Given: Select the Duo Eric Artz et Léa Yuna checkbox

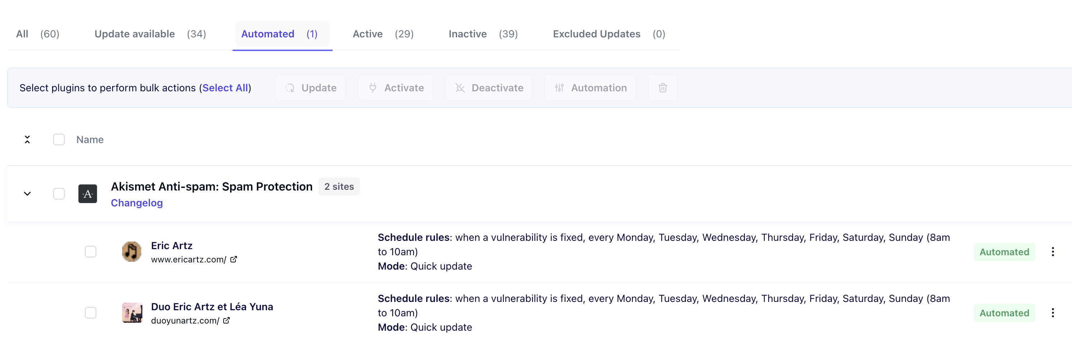Looking at the screenshot, I should pos(91,313).
